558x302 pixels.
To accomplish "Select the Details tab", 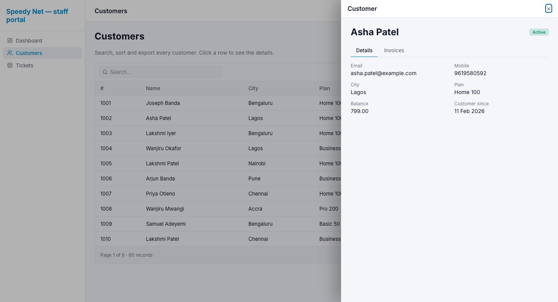I will (364, 50).
